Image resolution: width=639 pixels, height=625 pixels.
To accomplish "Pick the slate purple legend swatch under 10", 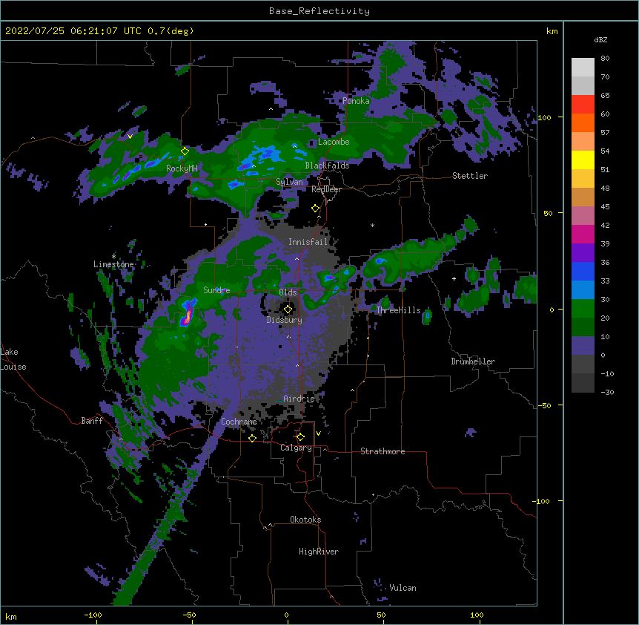I will (583, 346).
